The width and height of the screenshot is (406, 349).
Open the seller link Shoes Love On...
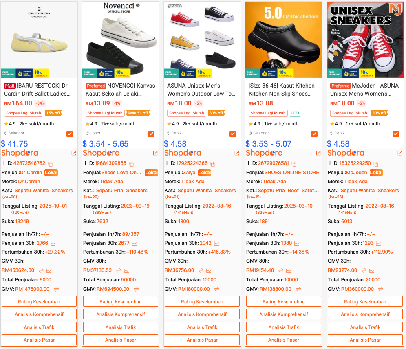coord(121,173)
